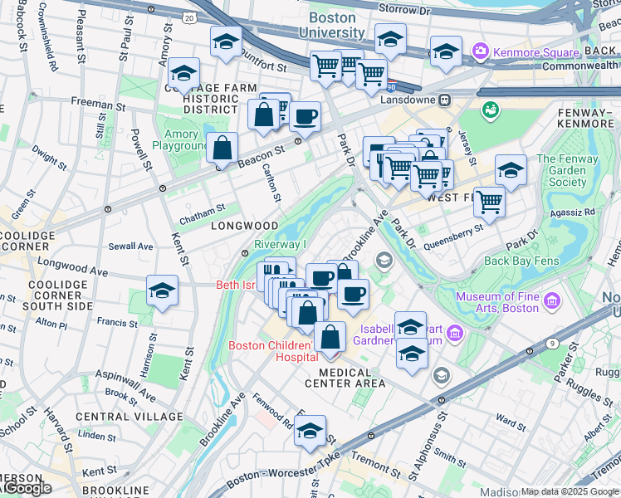This screenshot has height=498, width=621.
Task: Open the shopping cart marker near Queensberry St
Action: pos(490,206)
